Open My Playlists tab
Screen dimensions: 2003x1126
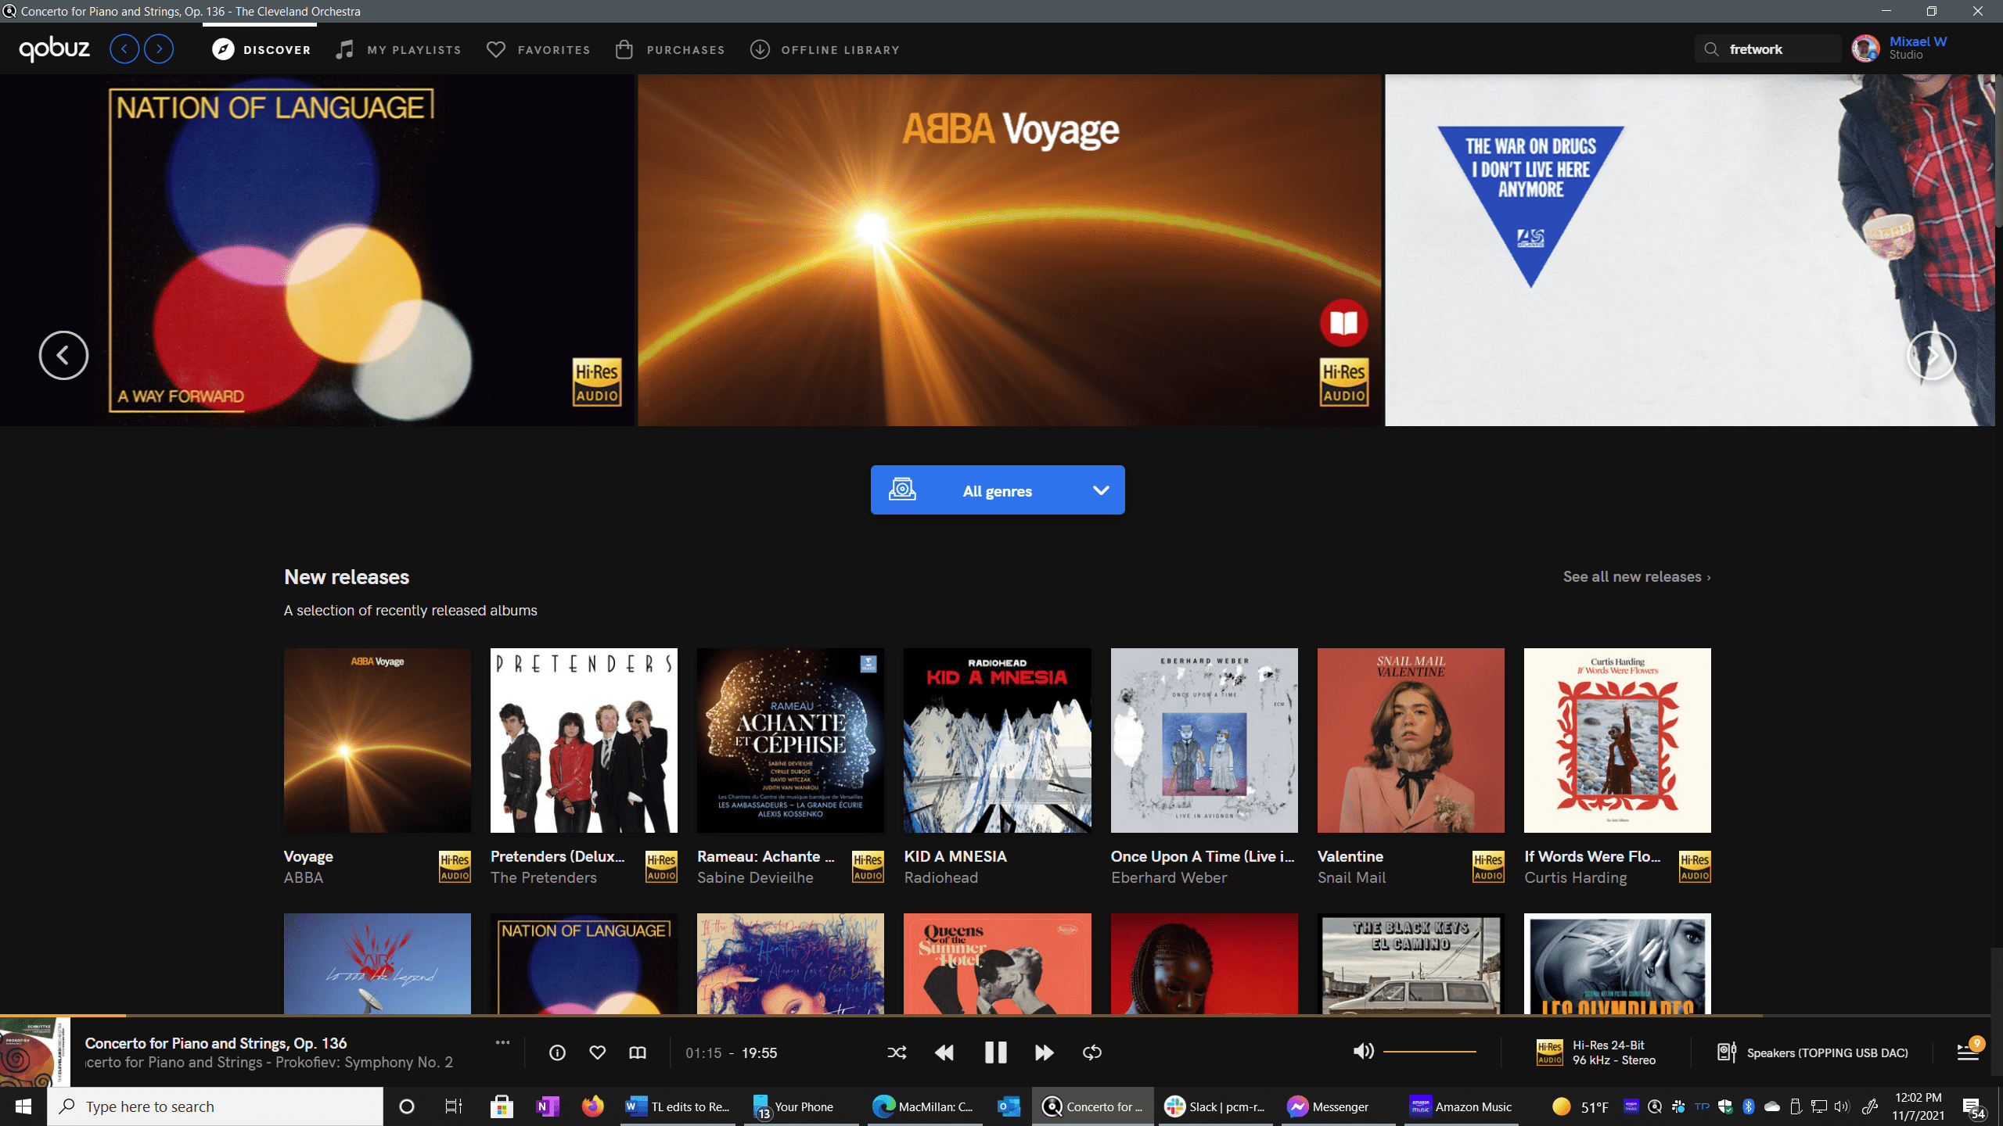398,49
